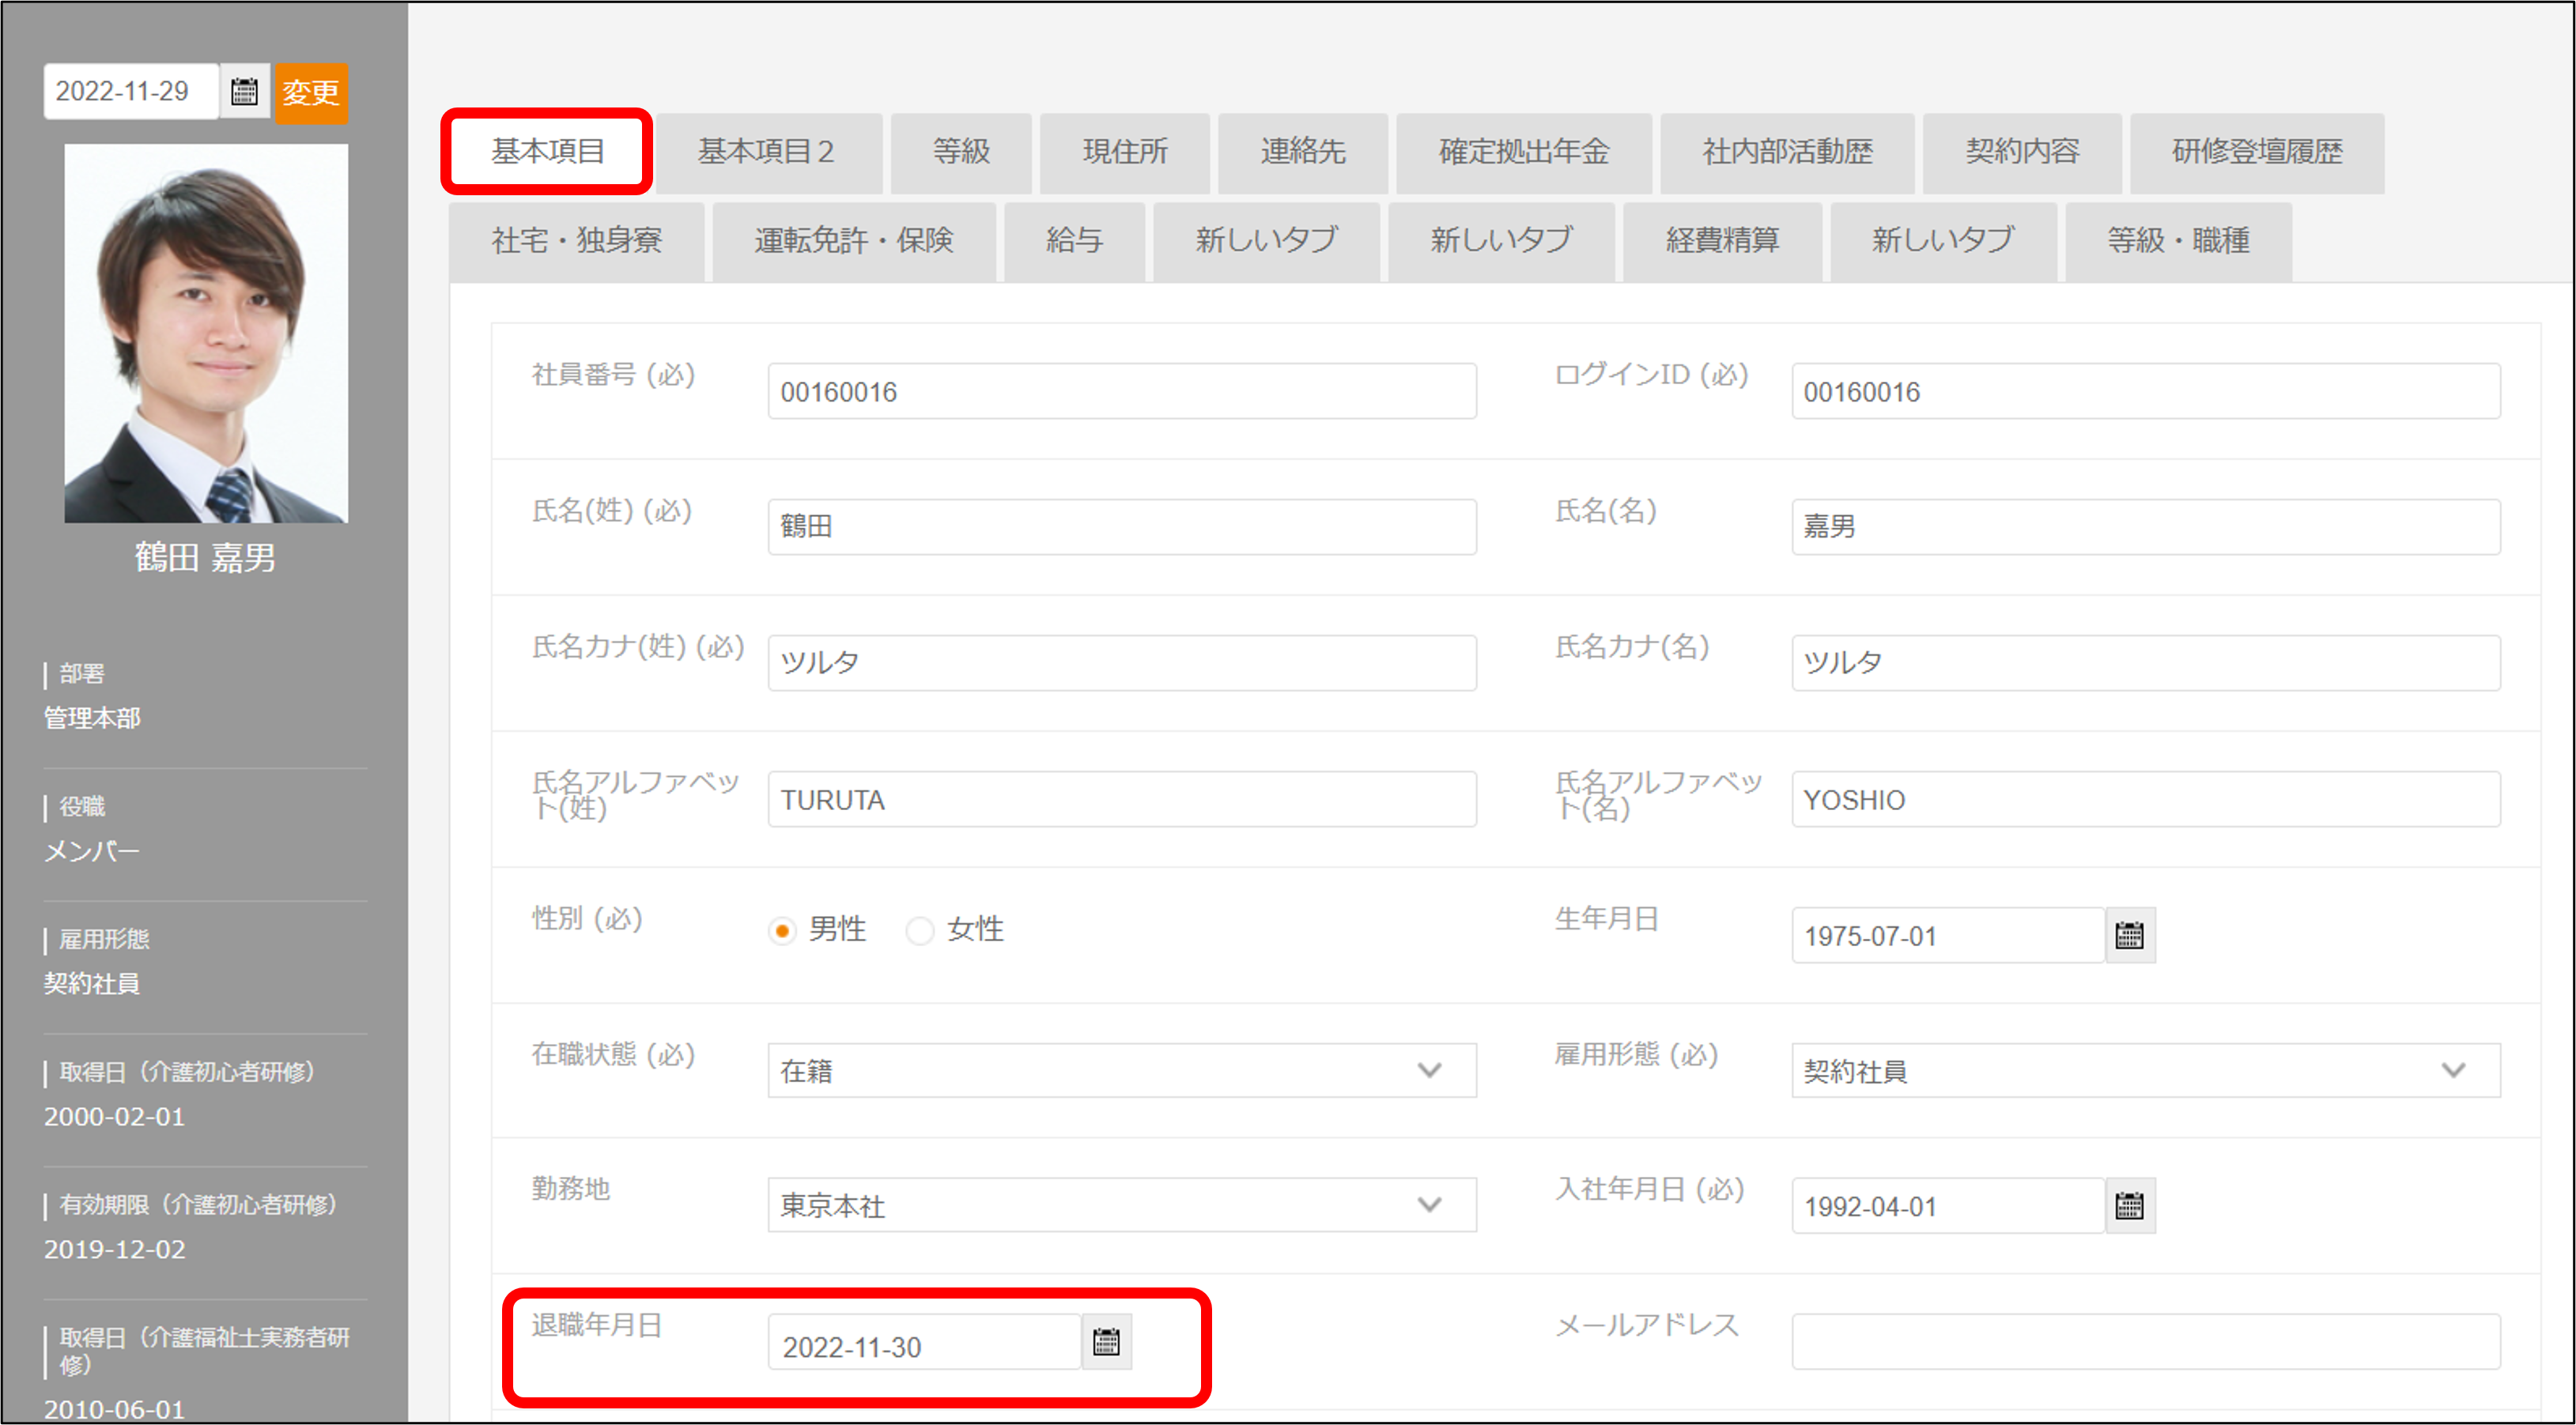
Task: Open calendar icon for 生年月日 field
Action: [x=2129, y=935]
